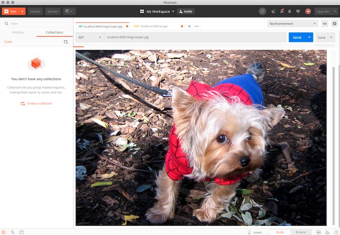Click the new collection icon beside Trash
Image resolution: width=340 pixels, height=235 pixels.
tap(66, 42)
